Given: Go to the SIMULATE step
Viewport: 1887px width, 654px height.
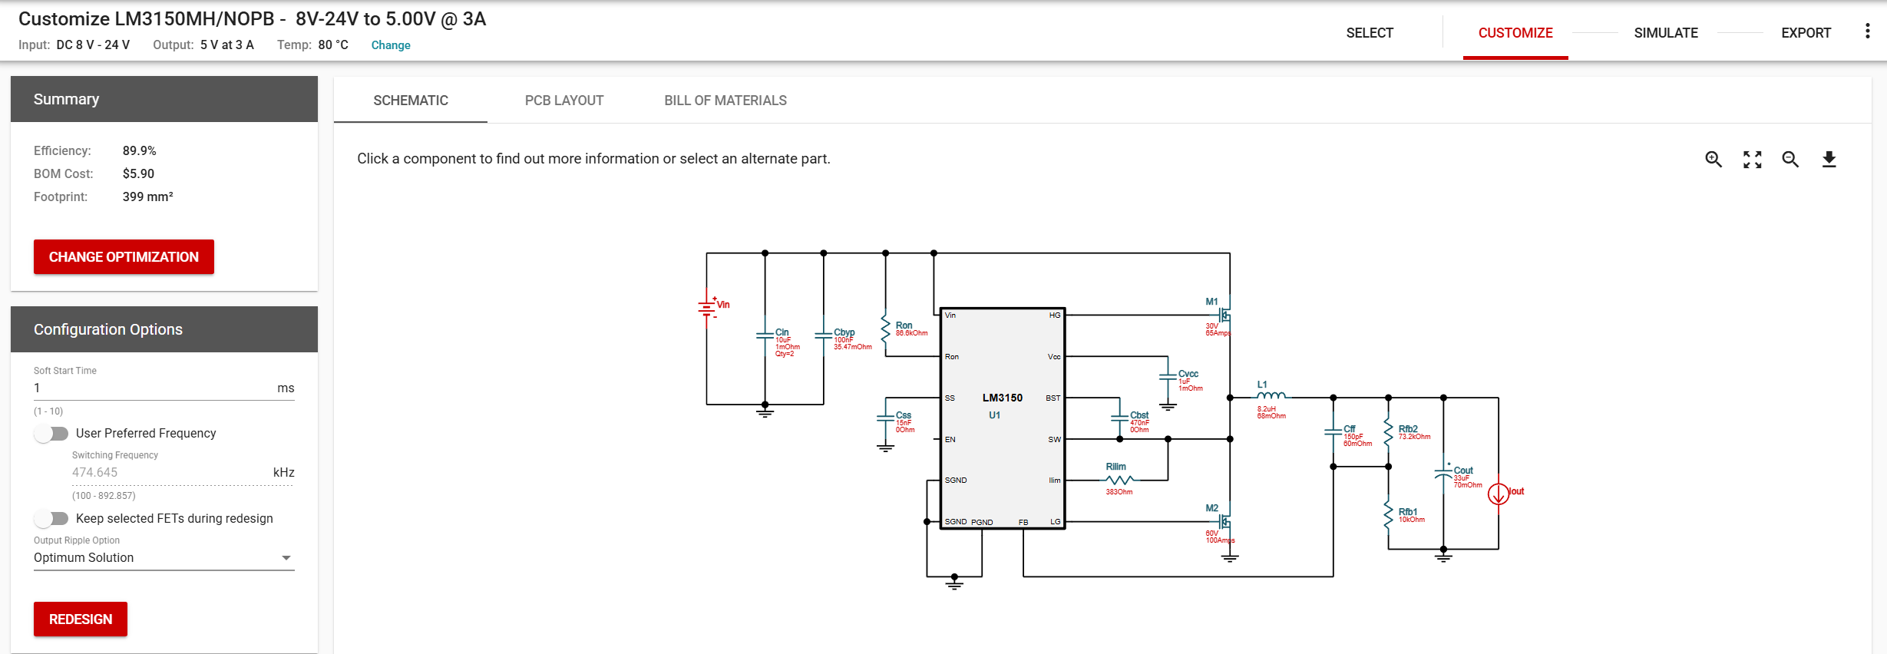Looking at the screenshot, I should point(1665,33).
